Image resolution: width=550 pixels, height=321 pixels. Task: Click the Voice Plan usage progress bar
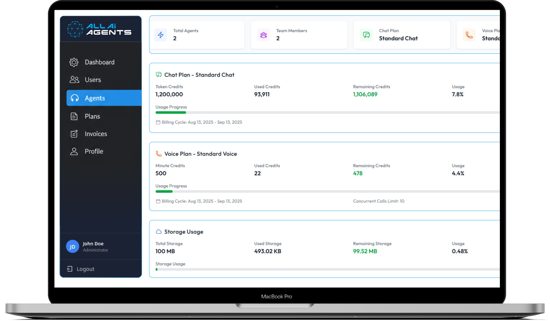pos(327,192)
